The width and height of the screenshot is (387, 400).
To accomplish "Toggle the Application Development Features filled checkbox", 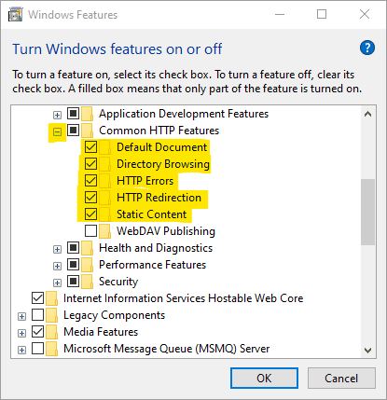I will pos(73,114).
